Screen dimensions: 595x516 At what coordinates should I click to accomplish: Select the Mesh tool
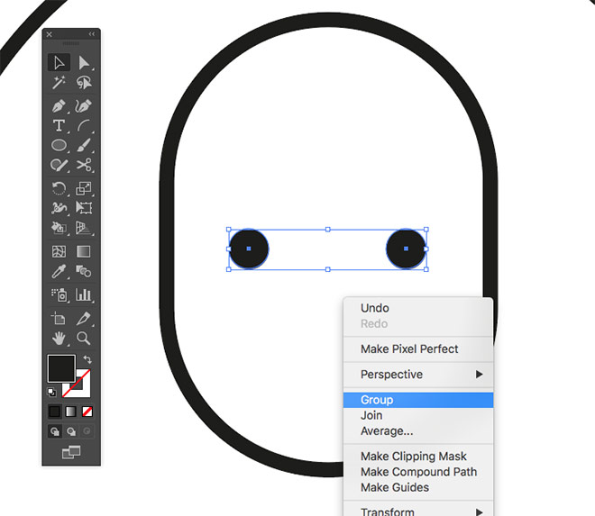[59, 251]
